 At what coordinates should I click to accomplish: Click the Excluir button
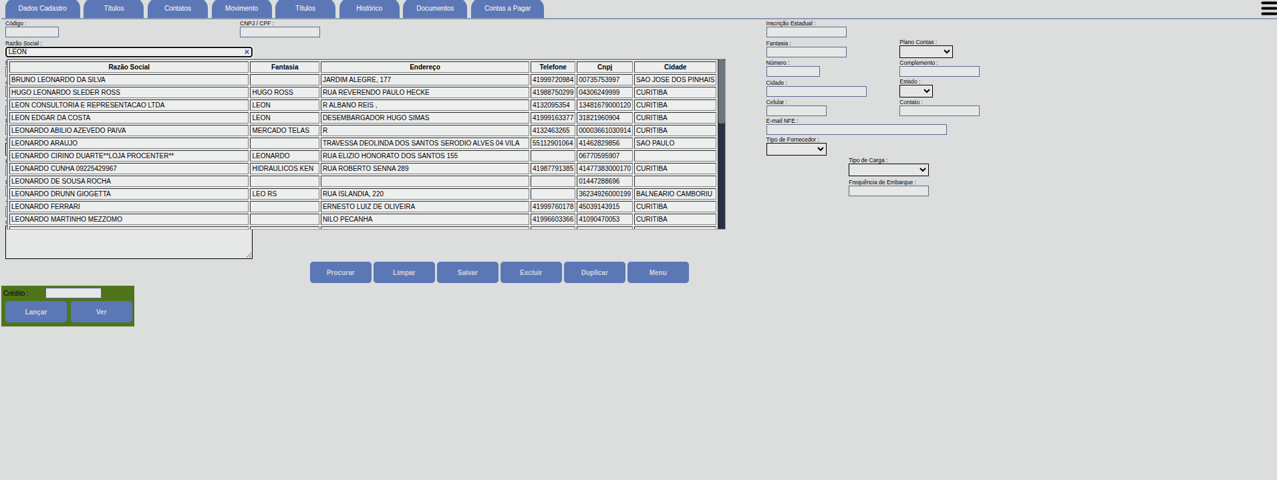pyautogui.click(x=531, y=272)
